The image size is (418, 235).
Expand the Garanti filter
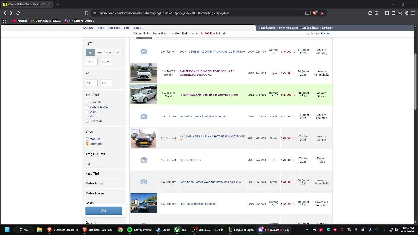click(91, 223)
